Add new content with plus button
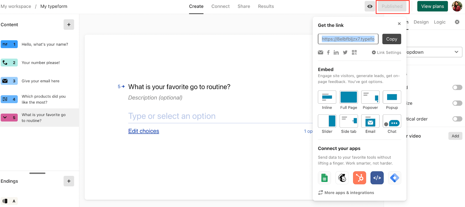The width and height of the screenshot is (465, 207). [x=69, y=25]
